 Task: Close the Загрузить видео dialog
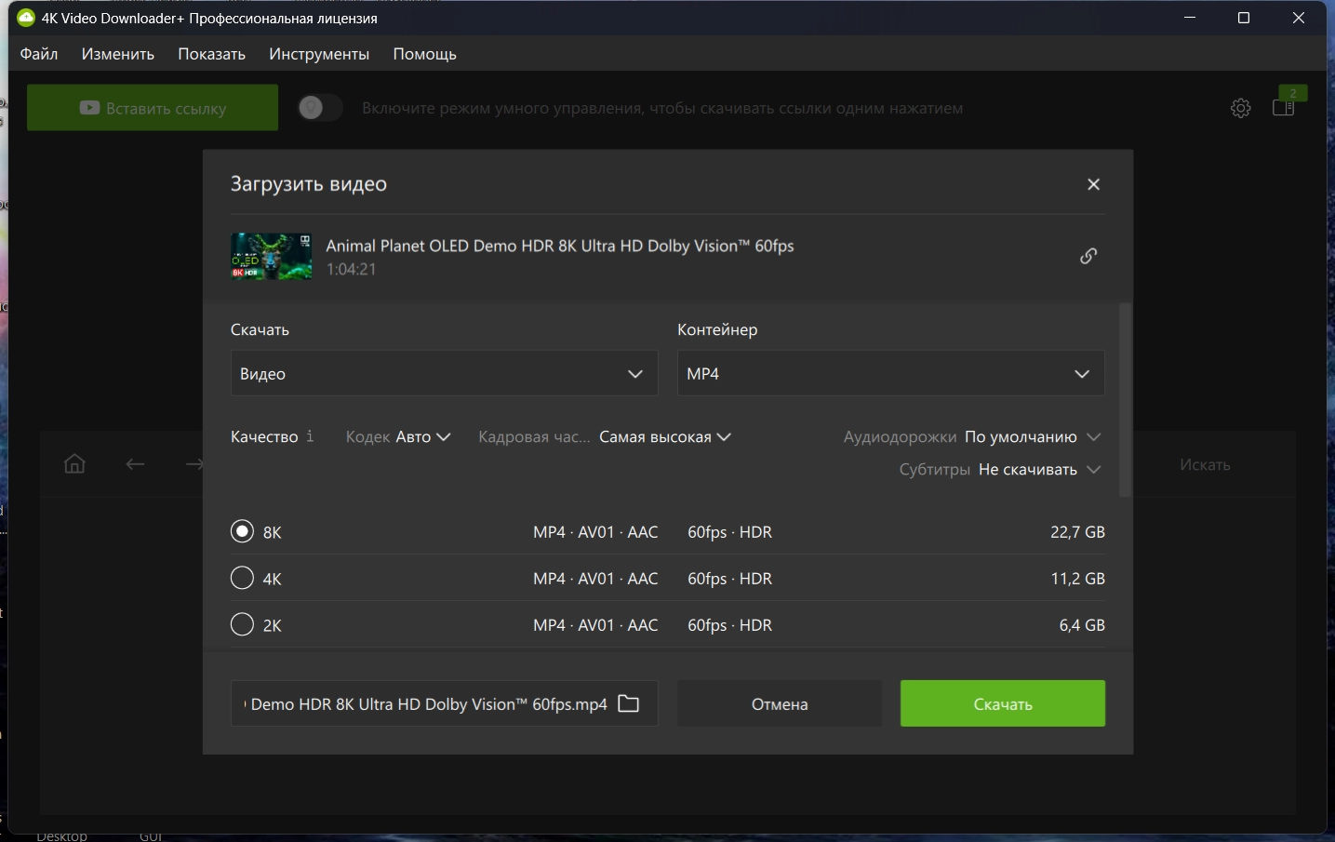coord(1094,184)
